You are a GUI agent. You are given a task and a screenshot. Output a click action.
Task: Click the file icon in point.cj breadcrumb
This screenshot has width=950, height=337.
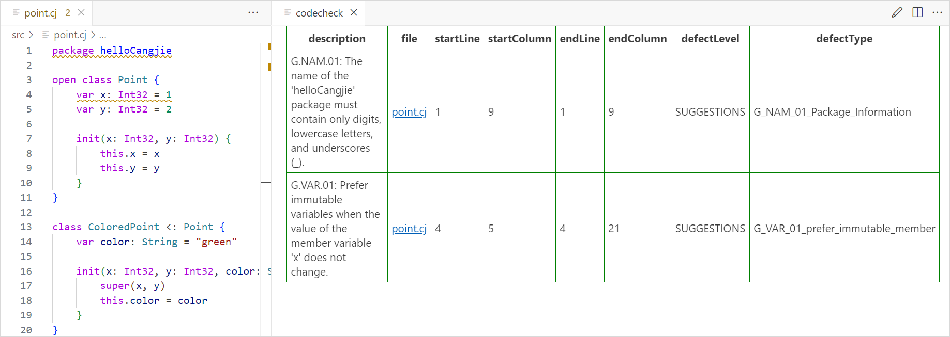(46, 35)
